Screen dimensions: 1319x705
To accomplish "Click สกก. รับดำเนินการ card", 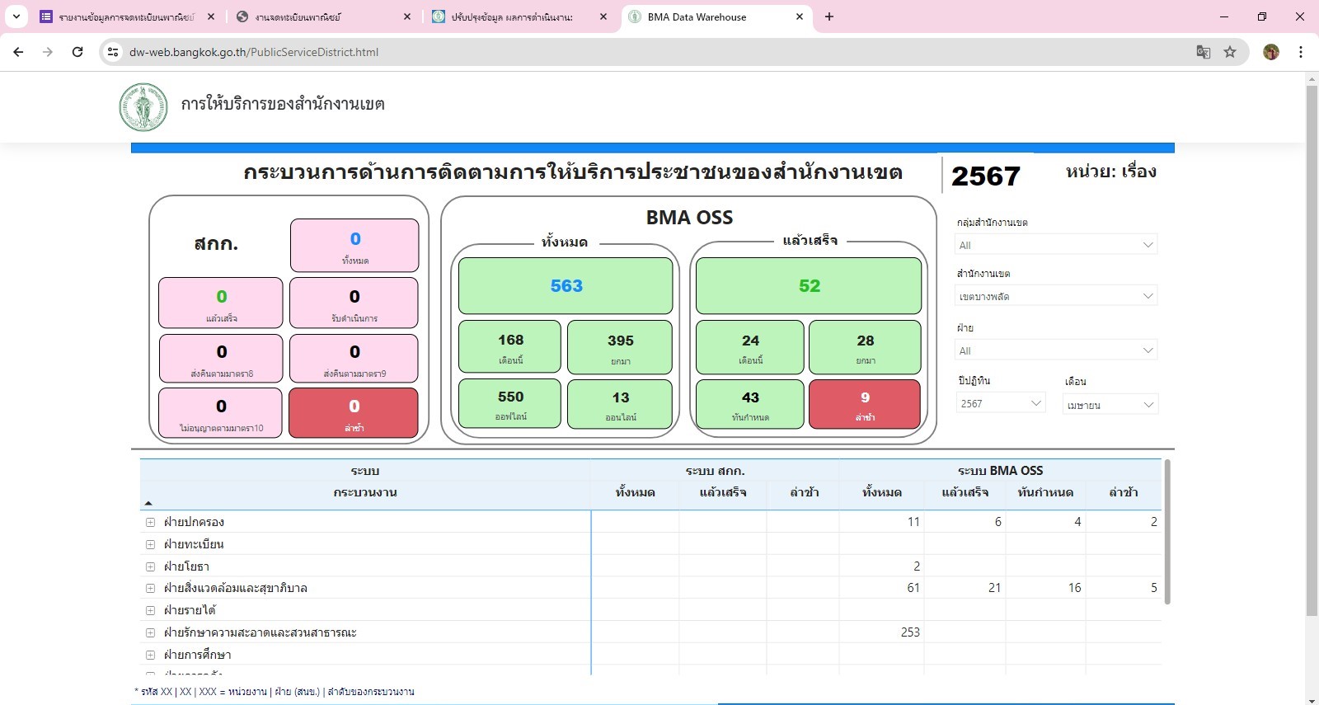I will tap(354, 303).
